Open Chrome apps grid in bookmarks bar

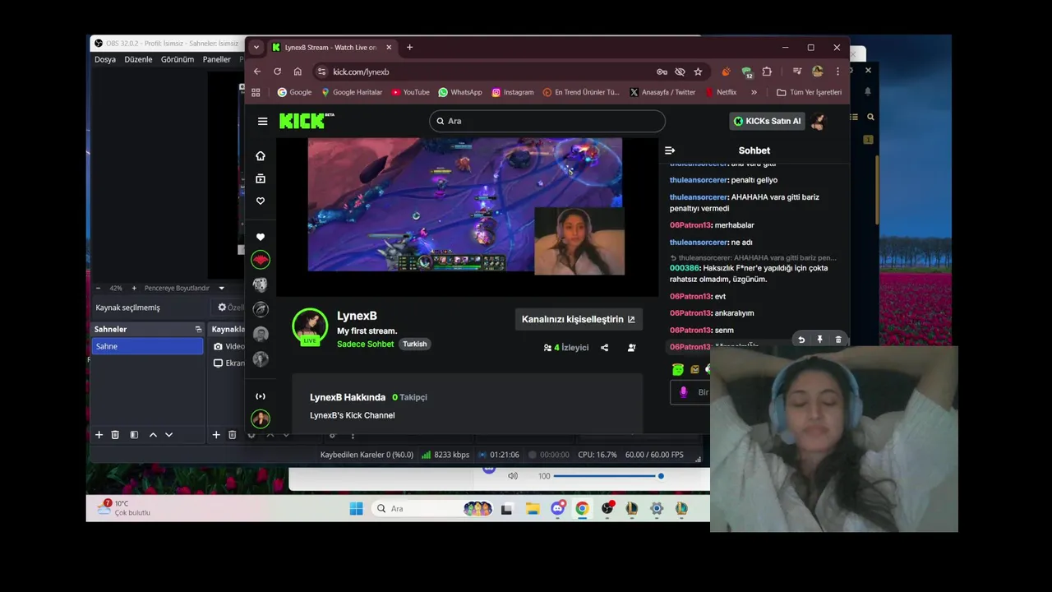click(x=256, y=92)
